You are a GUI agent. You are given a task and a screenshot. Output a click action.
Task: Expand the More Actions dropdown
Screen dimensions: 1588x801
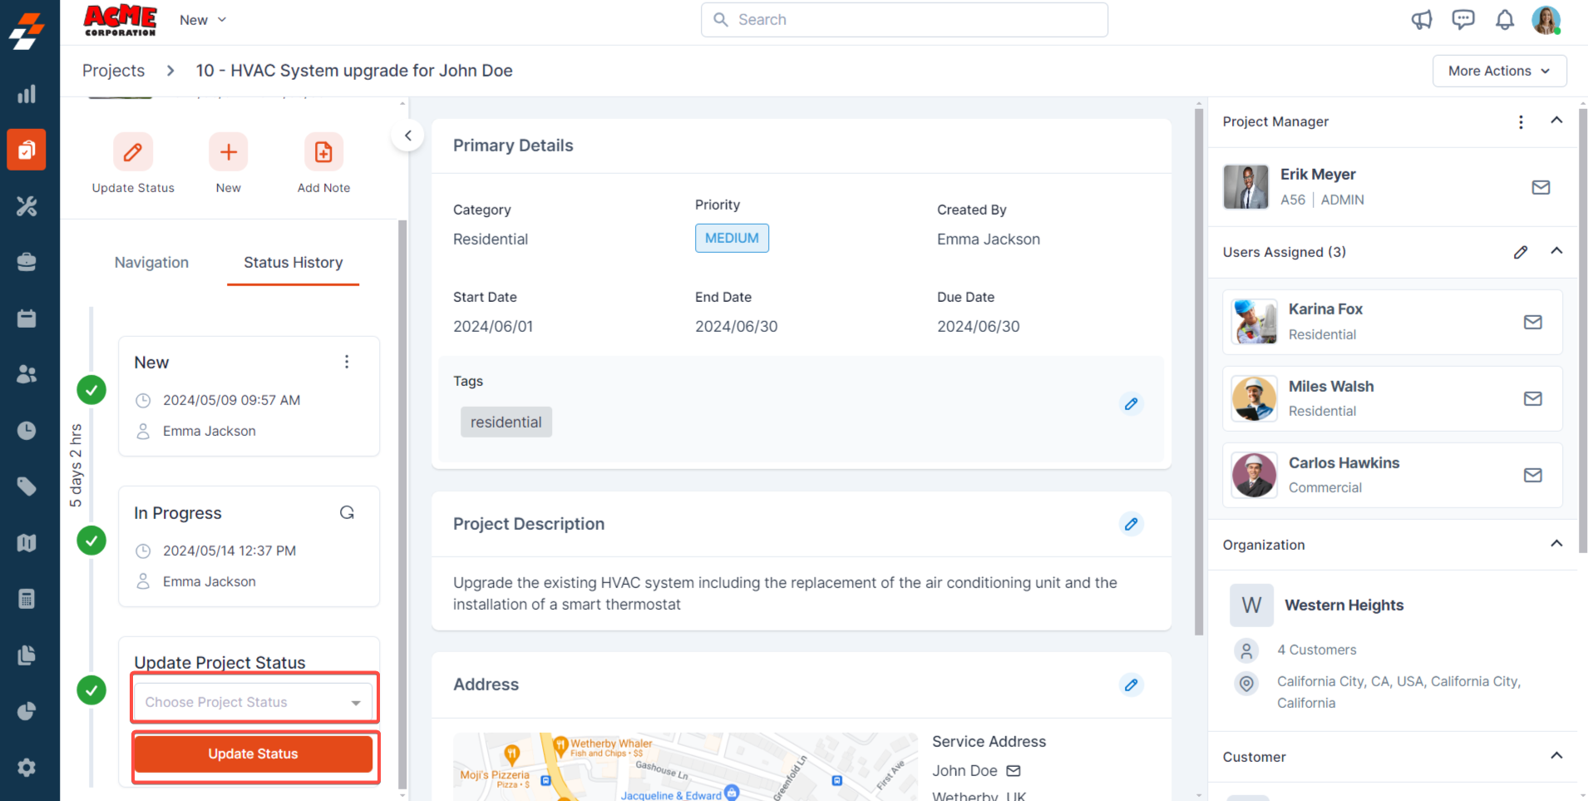point(1498,71)
